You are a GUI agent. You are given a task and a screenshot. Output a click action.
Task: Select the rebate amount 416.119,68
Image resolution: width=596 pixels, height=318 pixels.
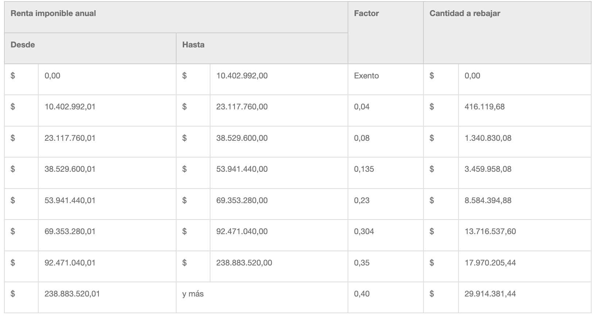point(485,107)
